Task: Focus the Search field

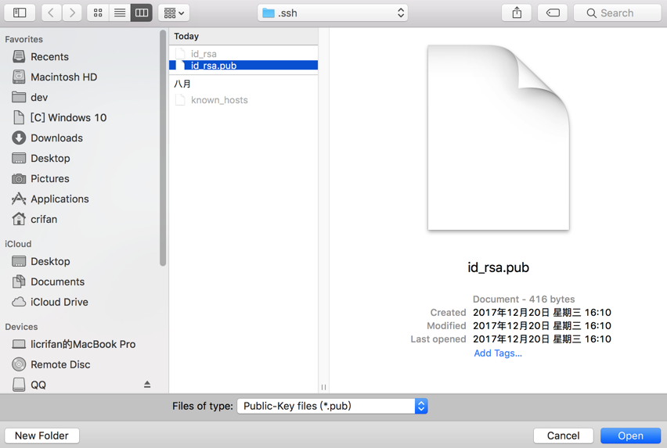Action: pos(617,13)
